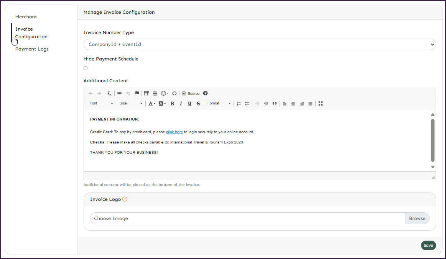Click the editor vertical scrollbar thumb
The width and height of the screenshot is (446, 259).
(433, 140)
